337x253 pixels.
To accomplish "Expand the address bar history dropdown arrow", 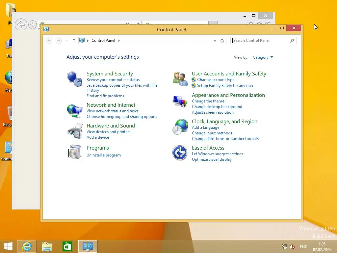I will pos(215,41).
